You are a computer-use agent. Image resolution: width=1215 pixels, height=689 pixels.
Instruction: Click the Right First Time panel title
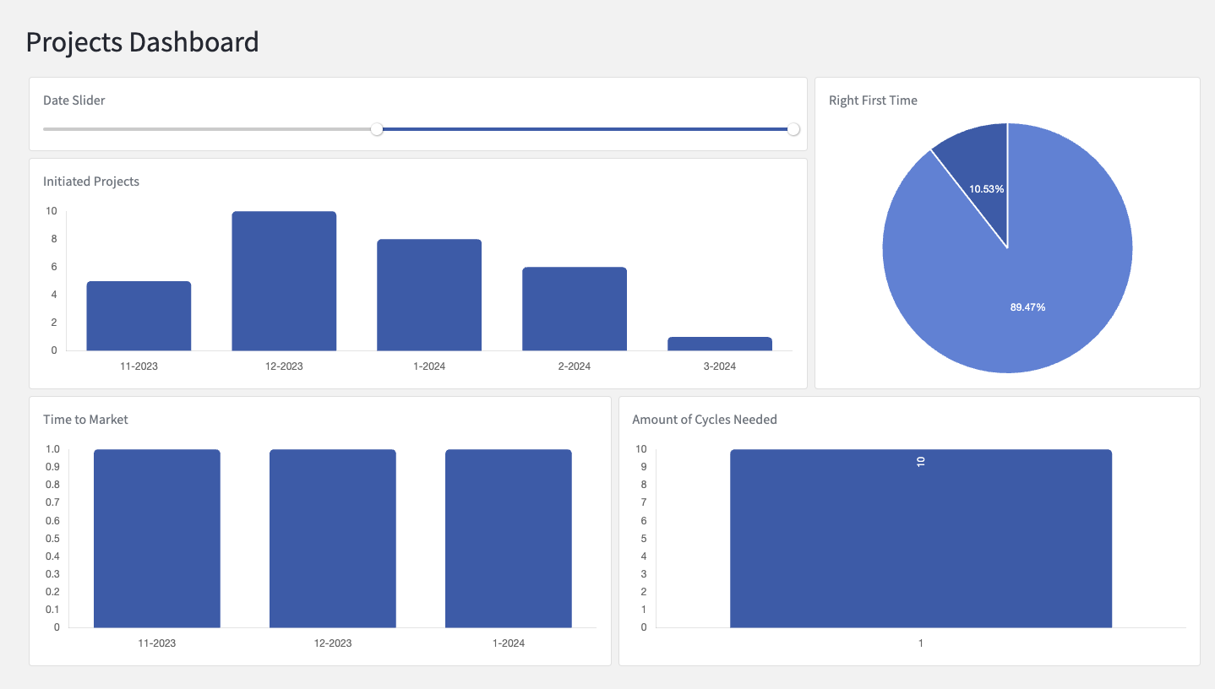point(873,100)
